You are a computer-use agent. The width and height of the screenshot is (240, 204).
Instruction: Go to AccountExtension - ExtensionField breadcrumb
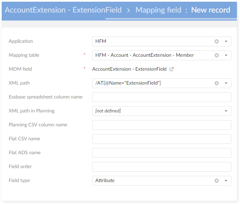pyautogui.click(x=63, y=10)
